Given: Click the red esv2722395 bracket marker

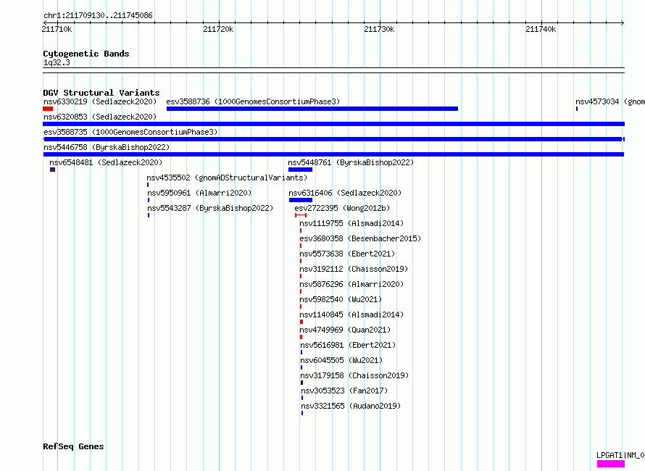Looking at the screenshot, I should (301, 215).
